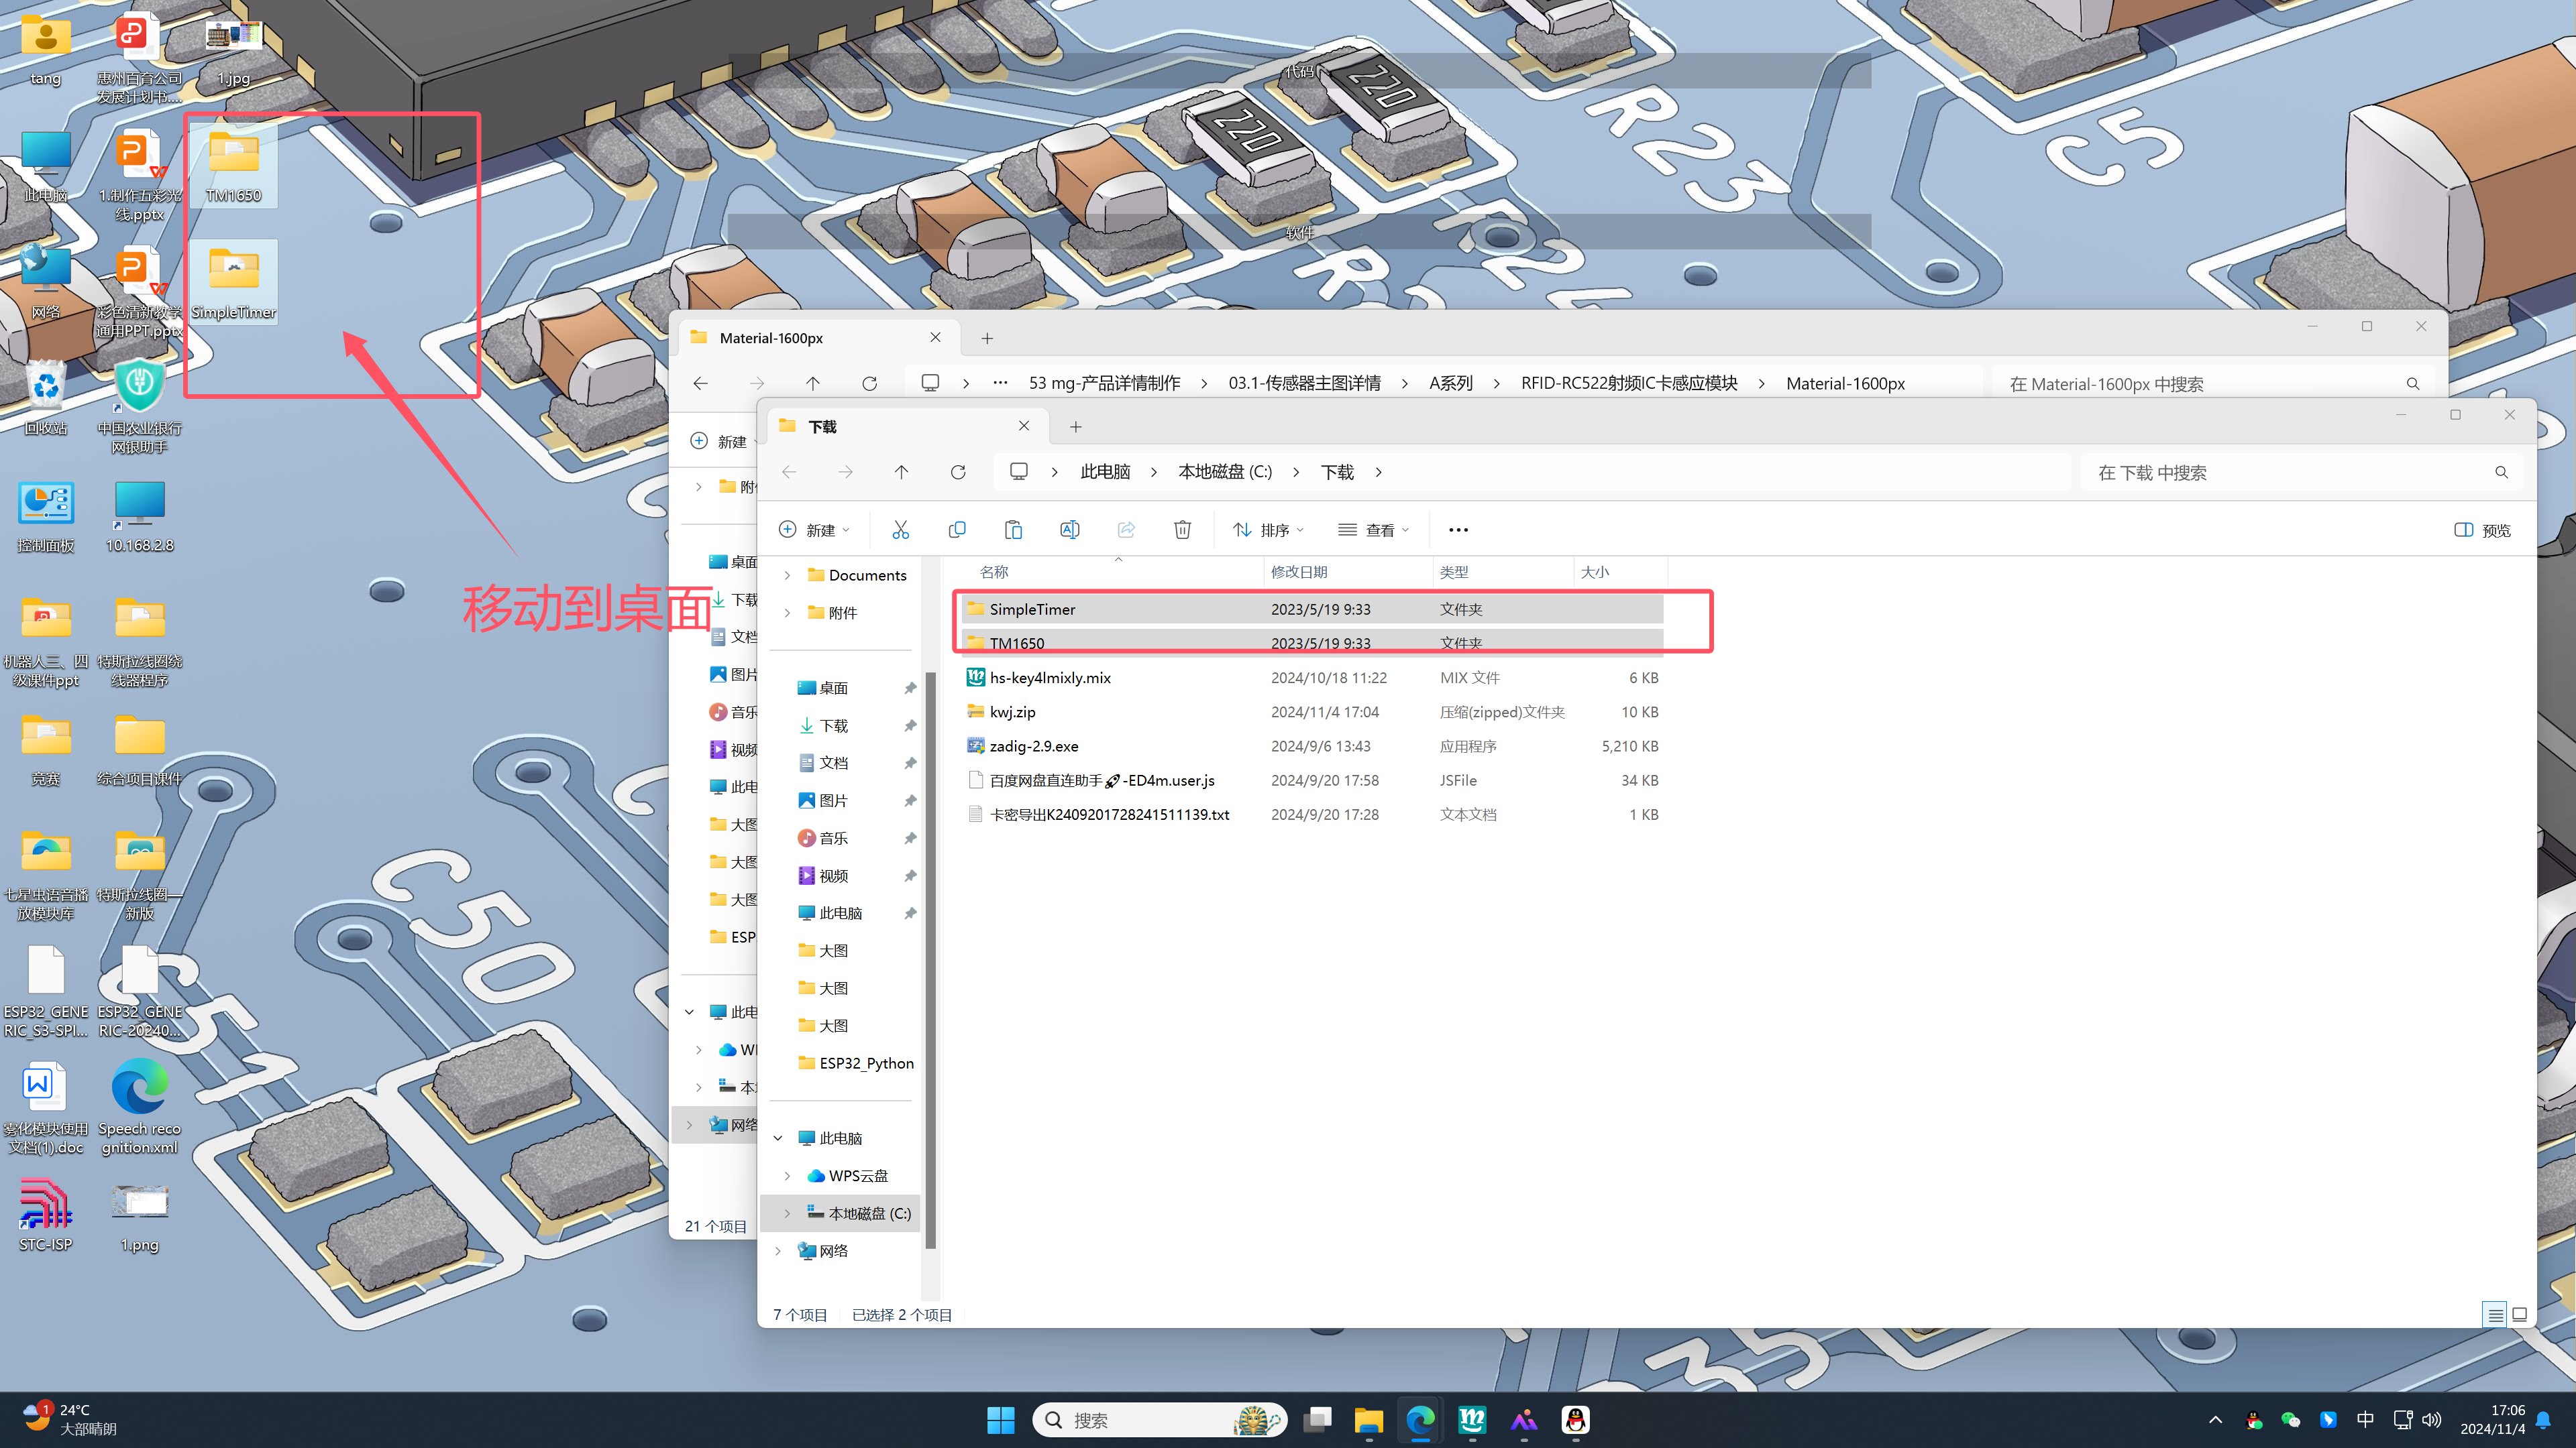This screenshot has height=1448, width=2576.
Task: Click the Copy icon in Downloads toolbar
Action: tap(957, 530)
